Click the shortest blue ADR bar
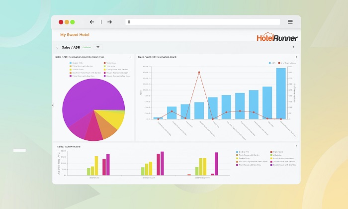This screenshot has width=348, height=209. tap(158, 118)
